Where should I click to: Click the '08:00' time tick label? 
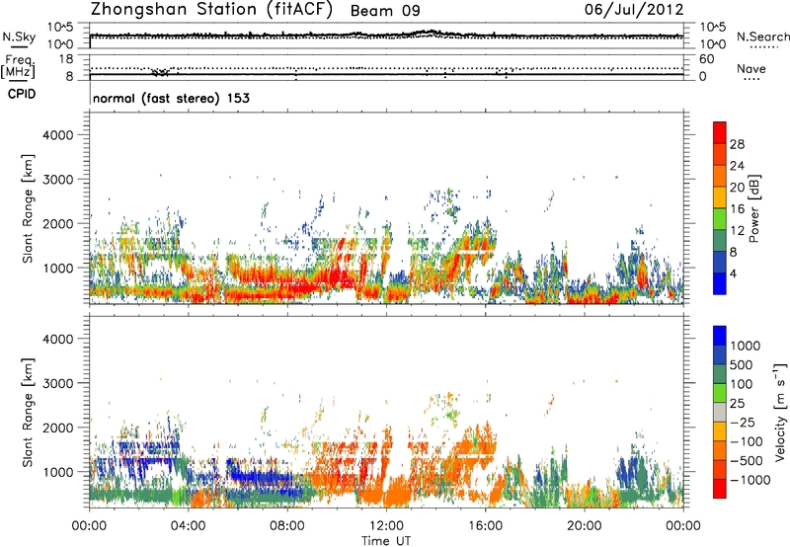[287, 526]
